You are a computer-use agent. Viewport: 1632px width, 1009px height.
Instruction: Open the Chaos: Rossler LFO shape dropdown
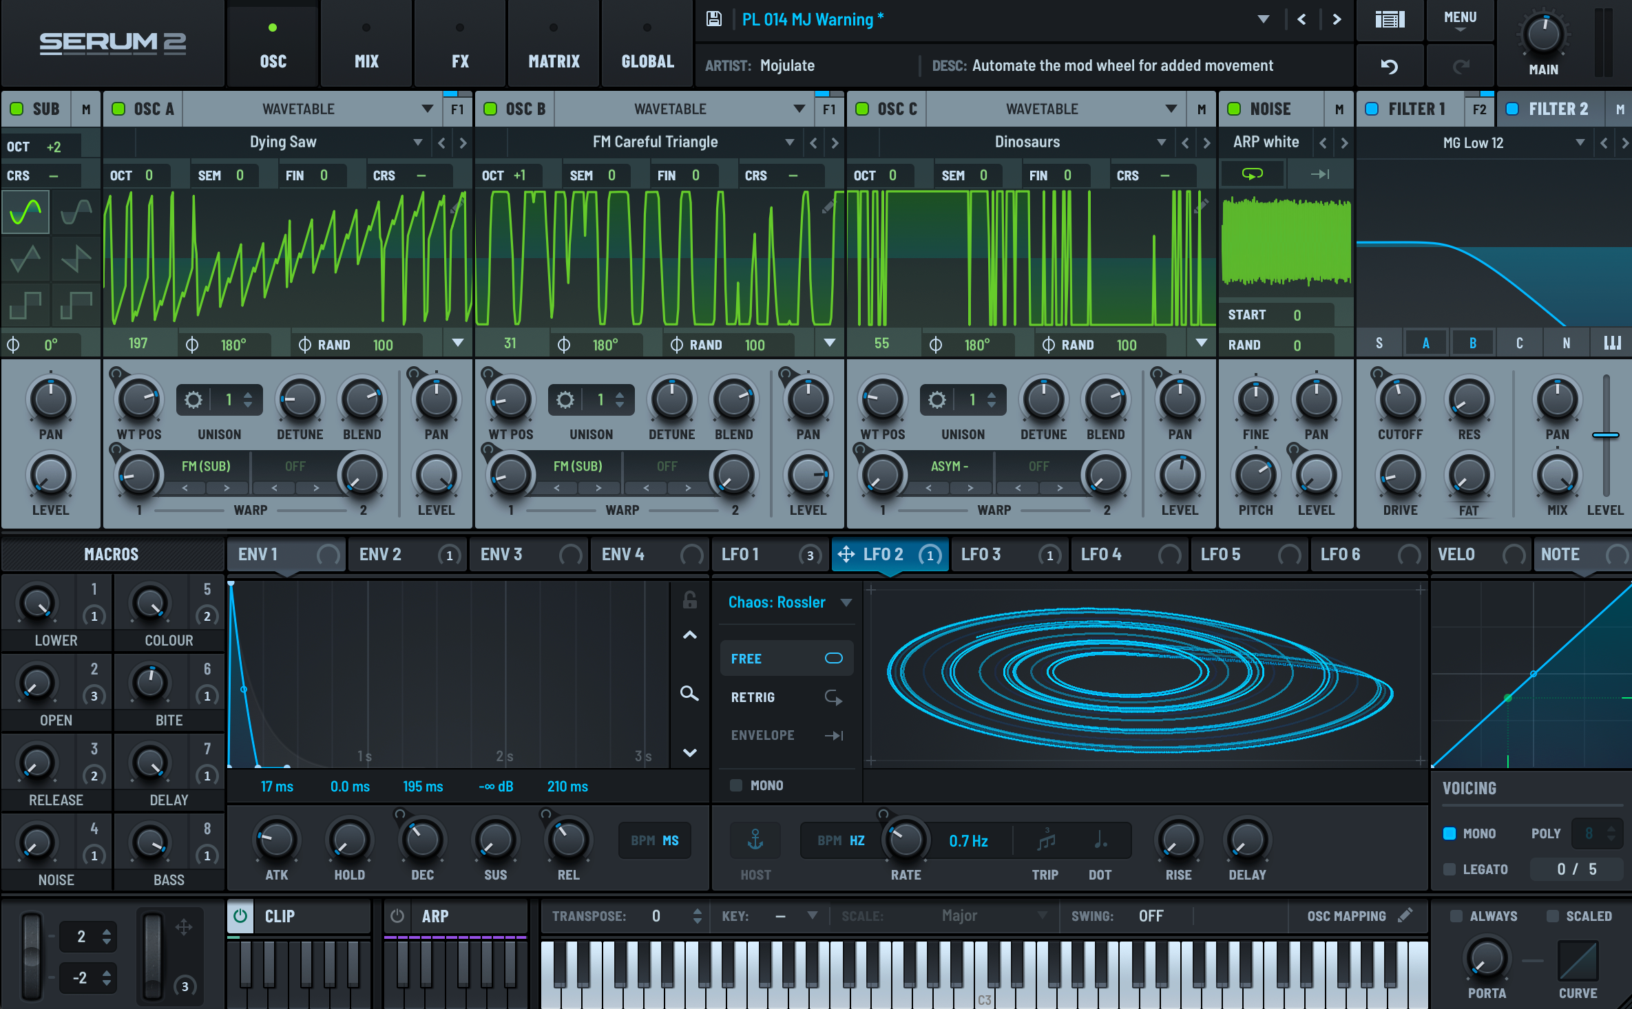tap(846, 602)
